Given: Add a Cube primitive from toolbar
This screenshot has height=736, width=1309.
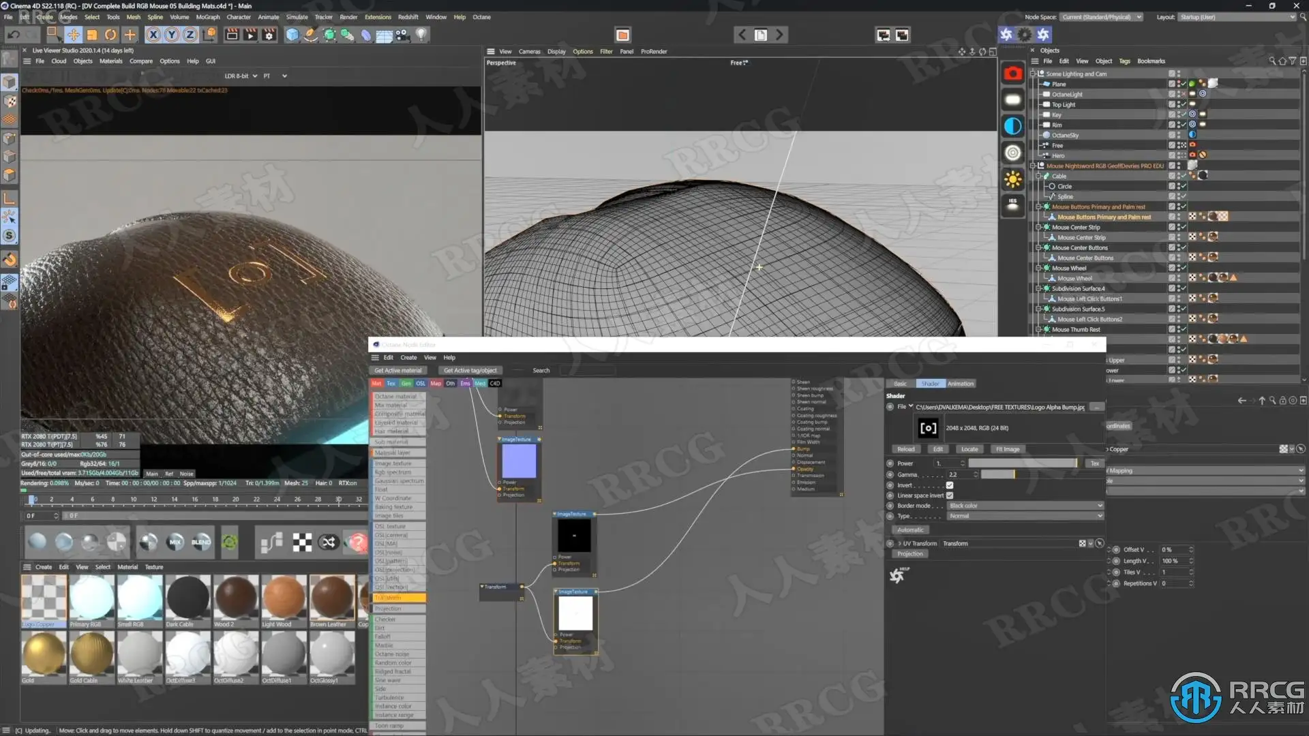Looking at the screenshot, I should click(292, 35).
